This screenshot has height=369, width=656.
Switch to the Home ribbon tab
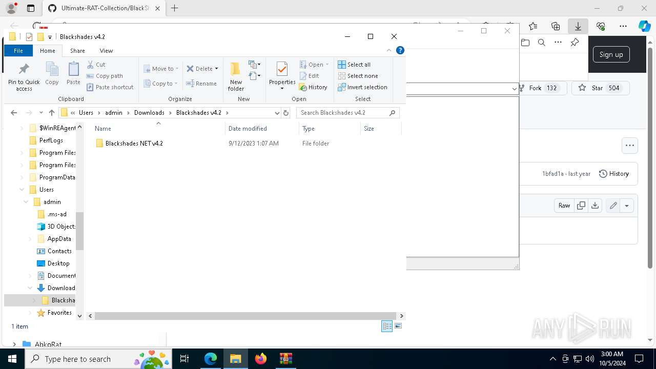(48, 51)
